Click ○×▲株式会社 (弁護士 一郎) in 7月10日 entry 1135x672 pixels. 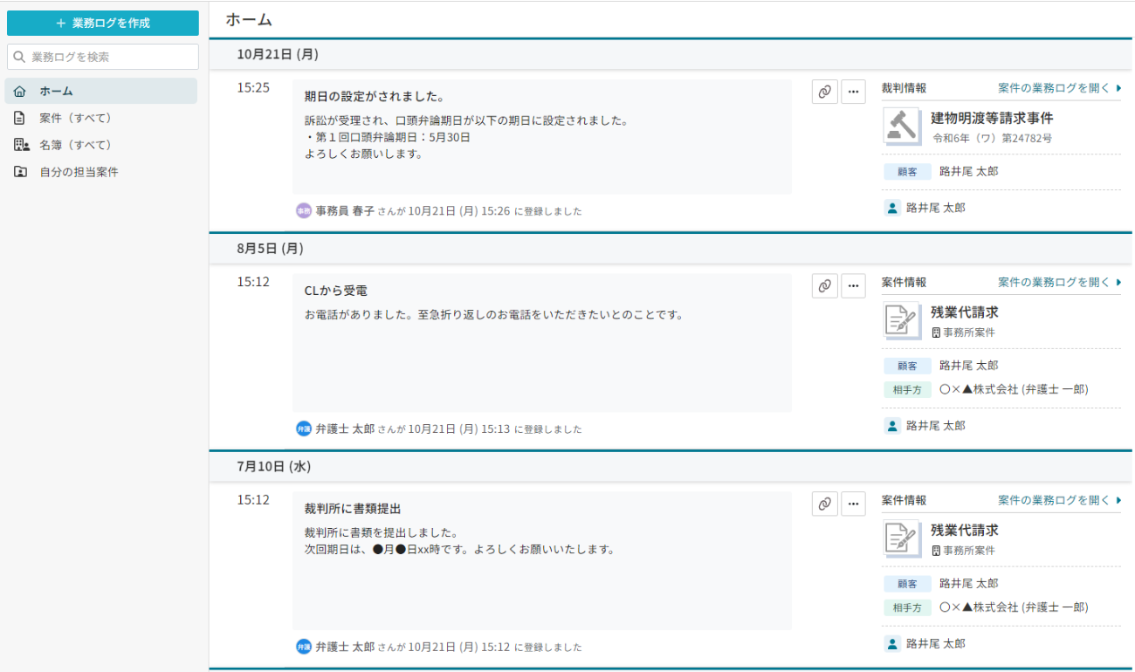tap(1014, 607)
